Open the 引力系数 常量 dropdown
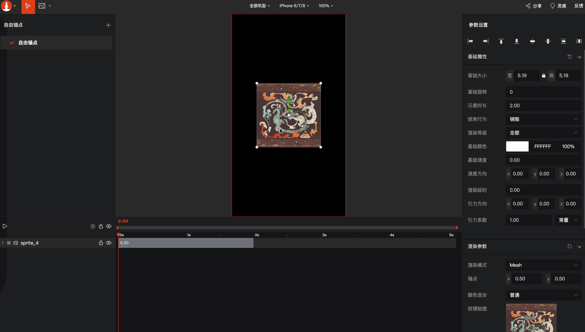The width and height of the screenshot is (585, 332). coord(568,220)
